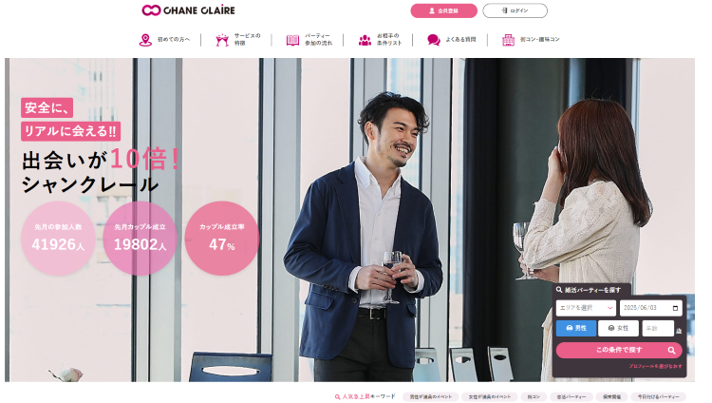Image resolution: width=712 pixels, height=403 pixels.
Task: Open the speech bubble icon for よくある質問
Action: click(434, 40)
